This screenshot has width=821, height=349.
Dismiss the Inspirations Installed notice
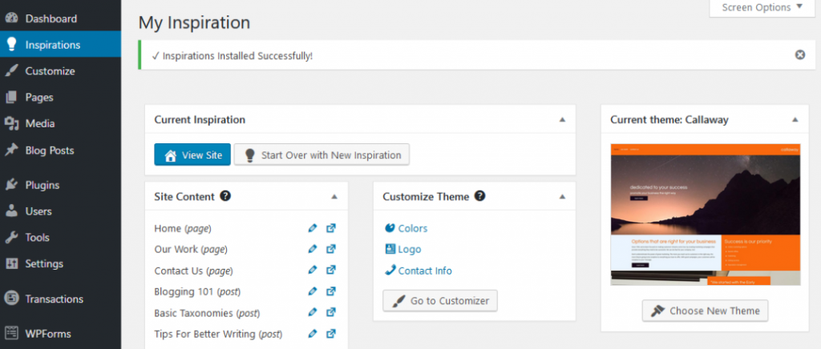pos(800,54)
